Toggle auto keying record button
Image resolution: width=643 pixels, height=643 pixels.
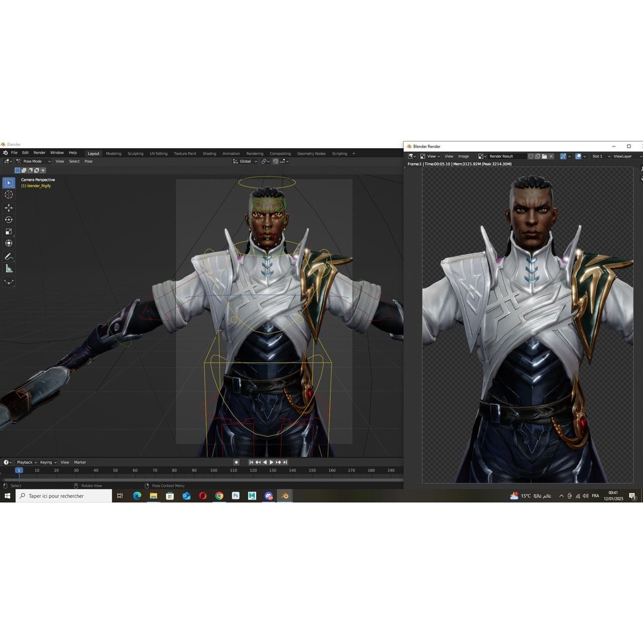click(x=236, y=462)
